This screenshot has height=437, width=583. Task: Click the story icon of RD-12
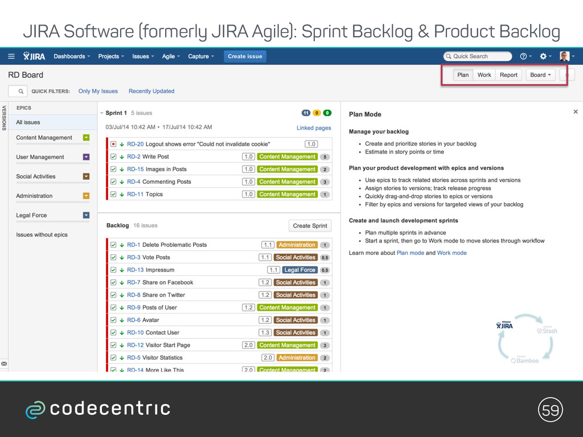pyautogui.click(x=113, y=345)
